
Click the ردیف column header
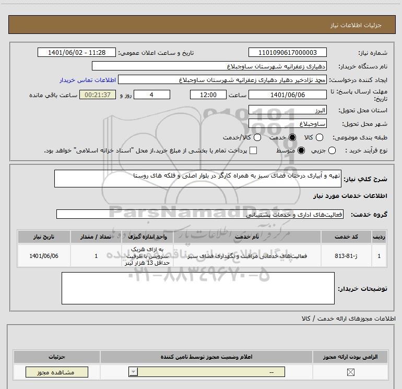point(379,237)
